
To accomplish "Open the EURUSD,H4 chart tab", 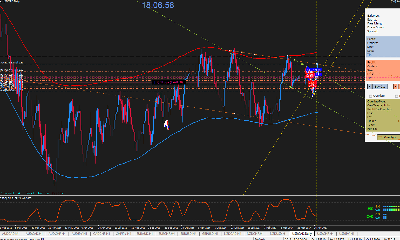I will [188, 234].
